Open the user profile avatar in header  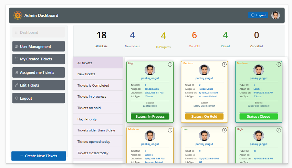275,15
